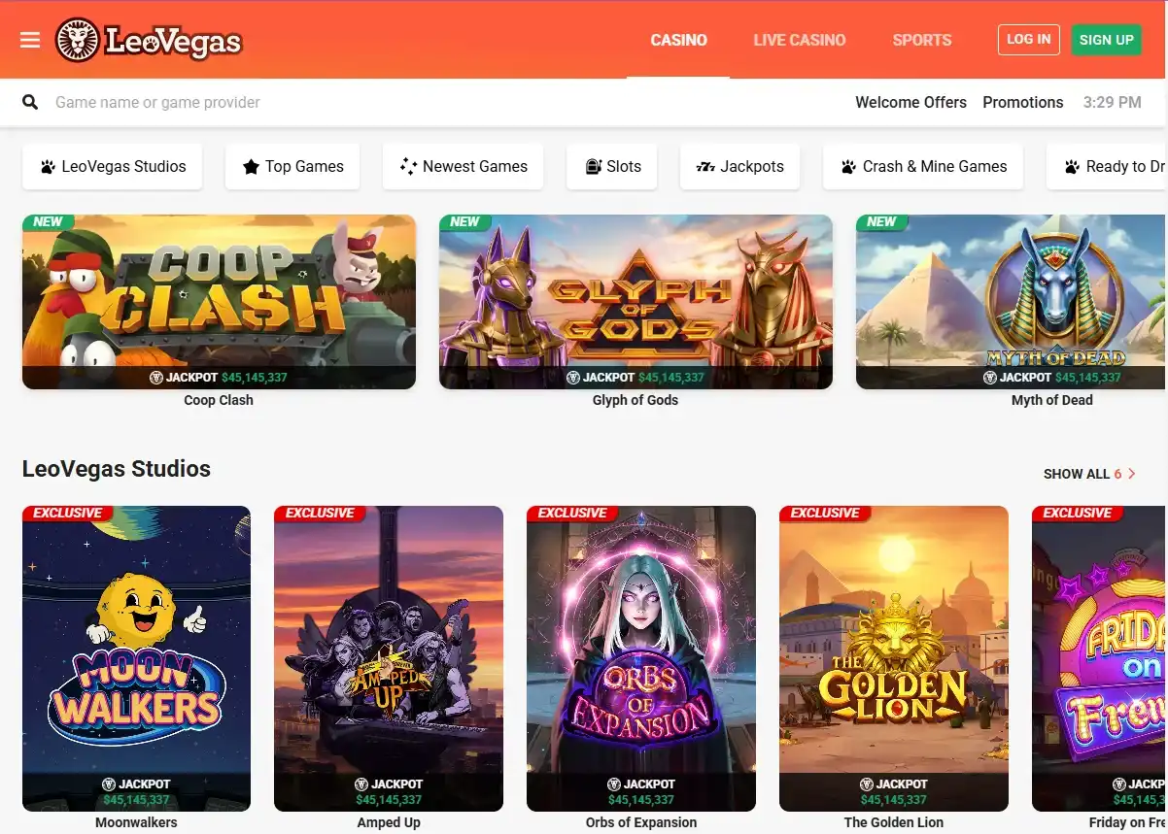Open Crash & Mine Games category

coord(923,166)
